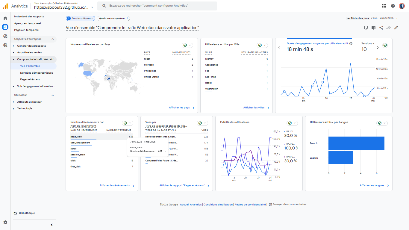Click Afficher les villes link
The height and width of the screenshot is (230, 409).
(256, 108)
